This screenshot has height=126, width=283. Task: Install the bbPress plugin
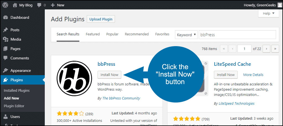109,75
